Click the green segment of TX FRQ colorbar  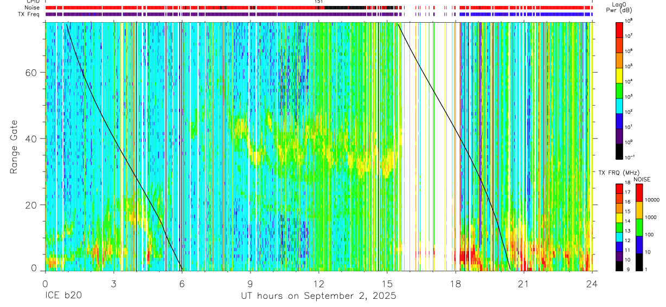(619, 226)
